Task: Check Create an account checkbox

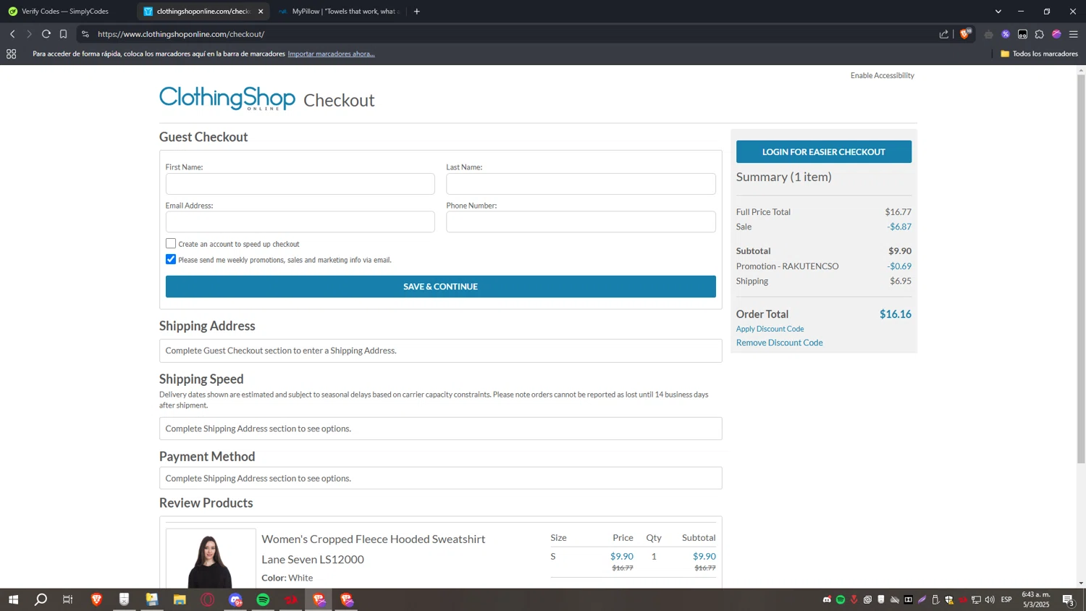Action: pyautogui.click(x=171, y=243)
